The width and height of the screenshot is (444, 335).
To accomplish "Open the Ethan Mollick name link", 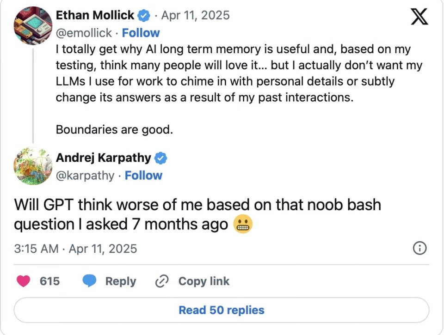I will 95,15.
